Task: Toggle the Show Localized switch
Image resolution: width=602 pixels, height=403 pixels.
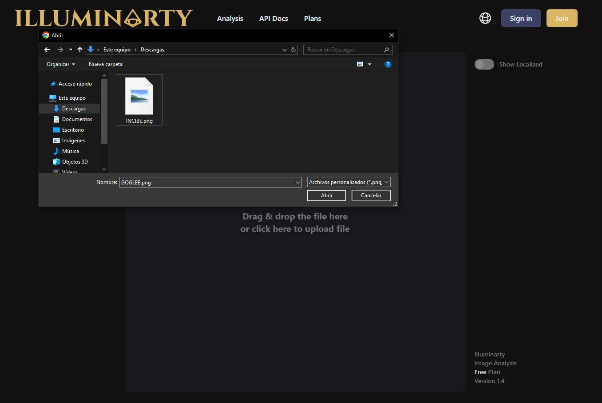Action: pos(484,64)
